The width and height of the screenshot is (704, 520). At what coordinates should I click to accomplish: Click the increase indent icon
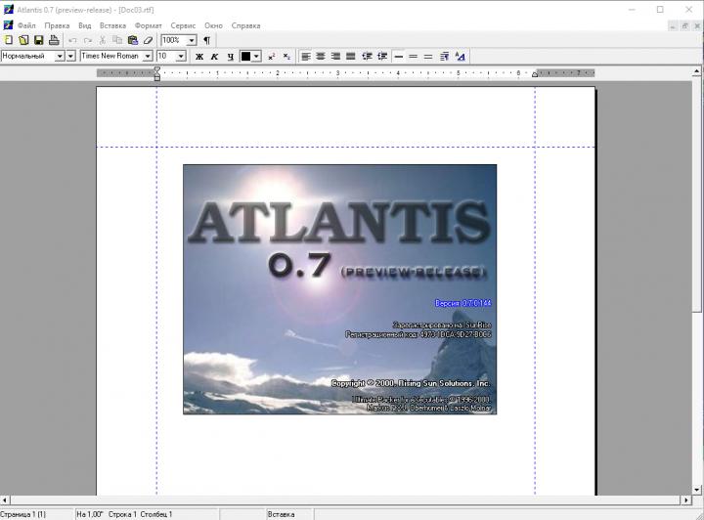click(382, 56)
